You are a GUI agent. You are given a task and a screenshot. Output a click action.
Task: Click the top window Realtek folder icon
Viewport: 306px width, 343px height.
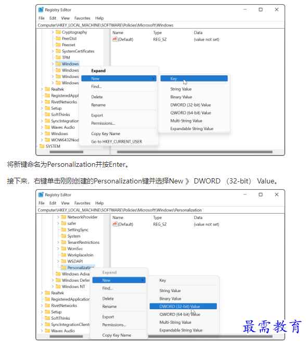point(47,89)
